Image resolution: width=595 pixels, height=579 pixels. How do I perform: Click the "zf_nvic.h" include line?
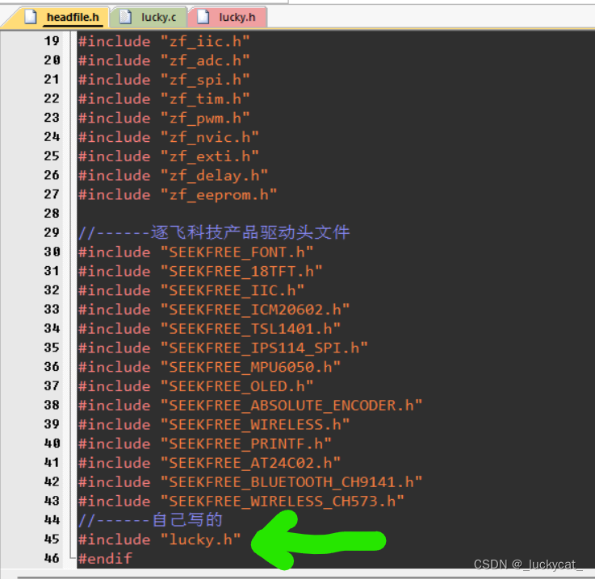[x=168, y=137]
